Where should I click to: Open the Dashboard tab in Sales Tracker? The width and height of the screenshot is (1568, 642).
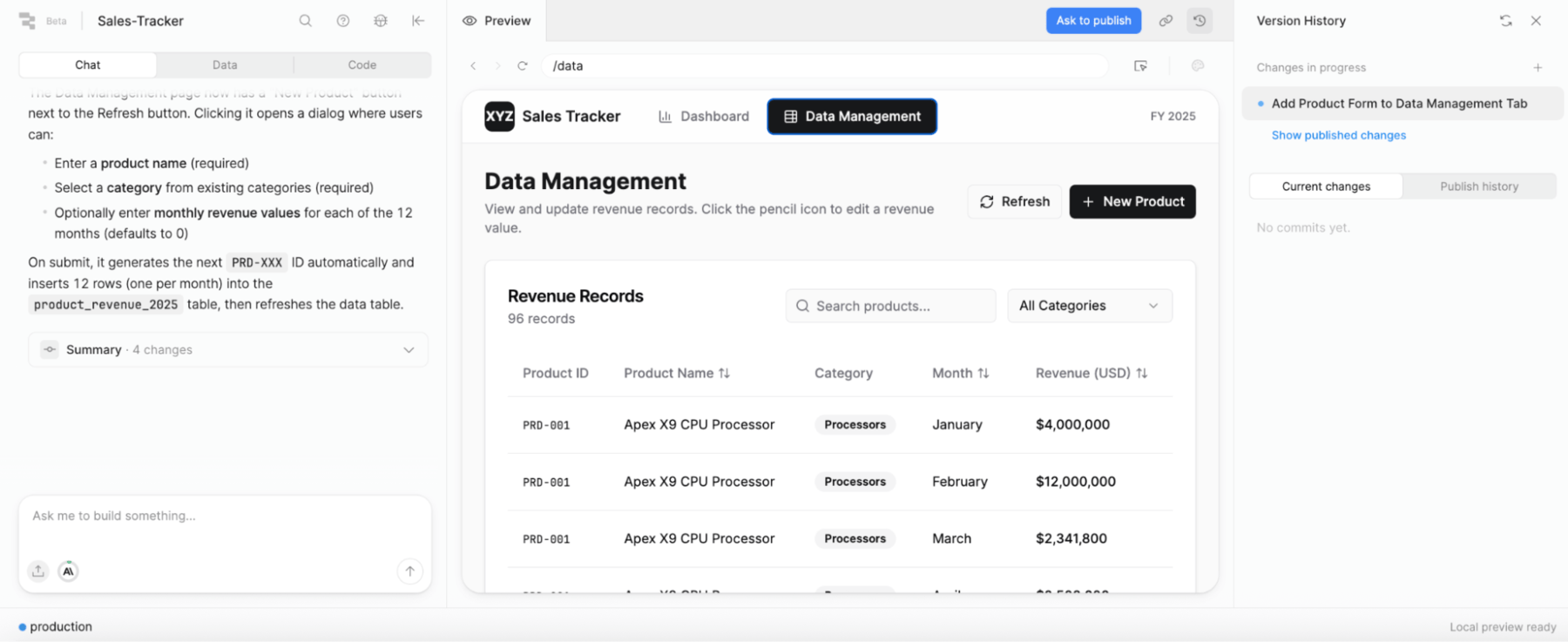tap(704, 117)
